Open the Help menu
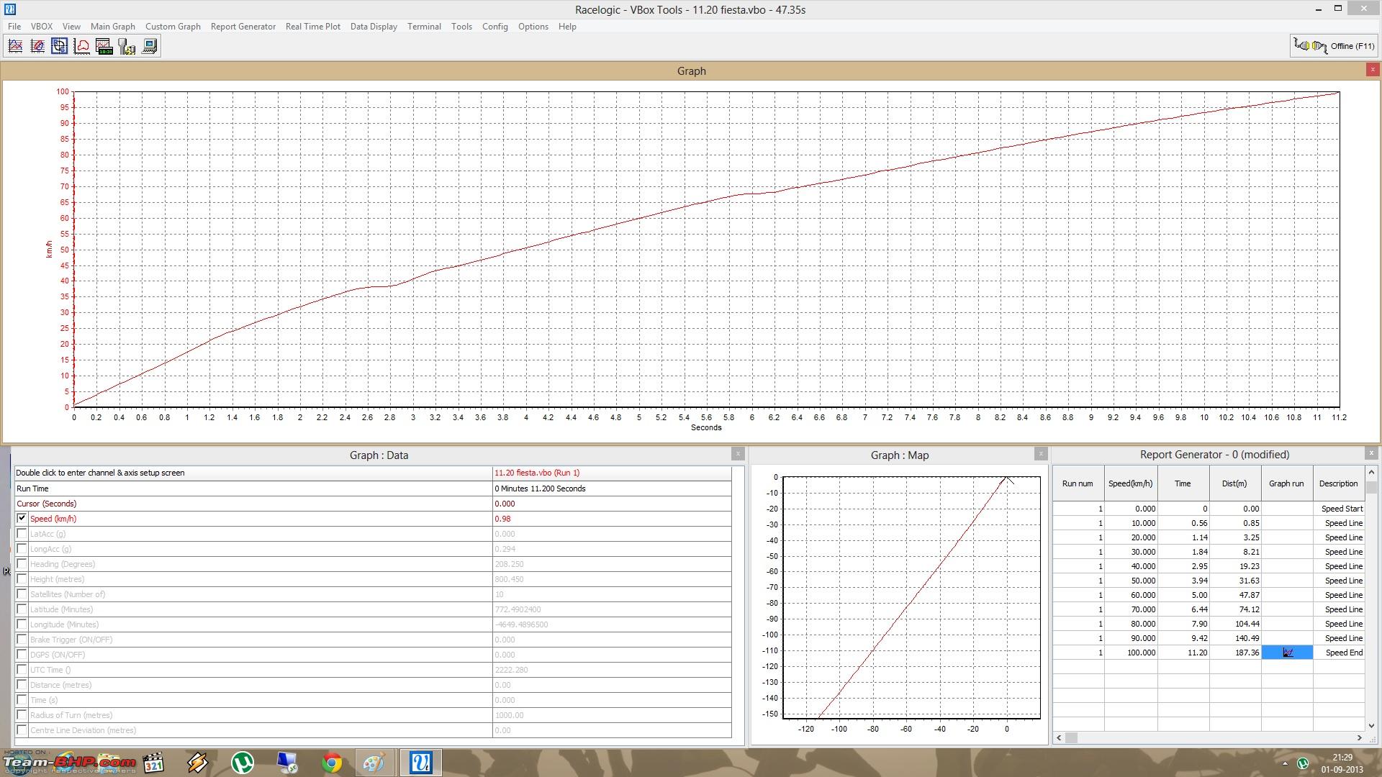Image resolution: width=1382 pixels, height=777 pixels. (x=567, y=27)
